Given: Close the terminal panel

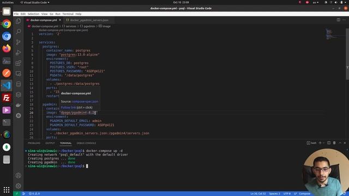Looking at the screenshot, I should (345, 143).
